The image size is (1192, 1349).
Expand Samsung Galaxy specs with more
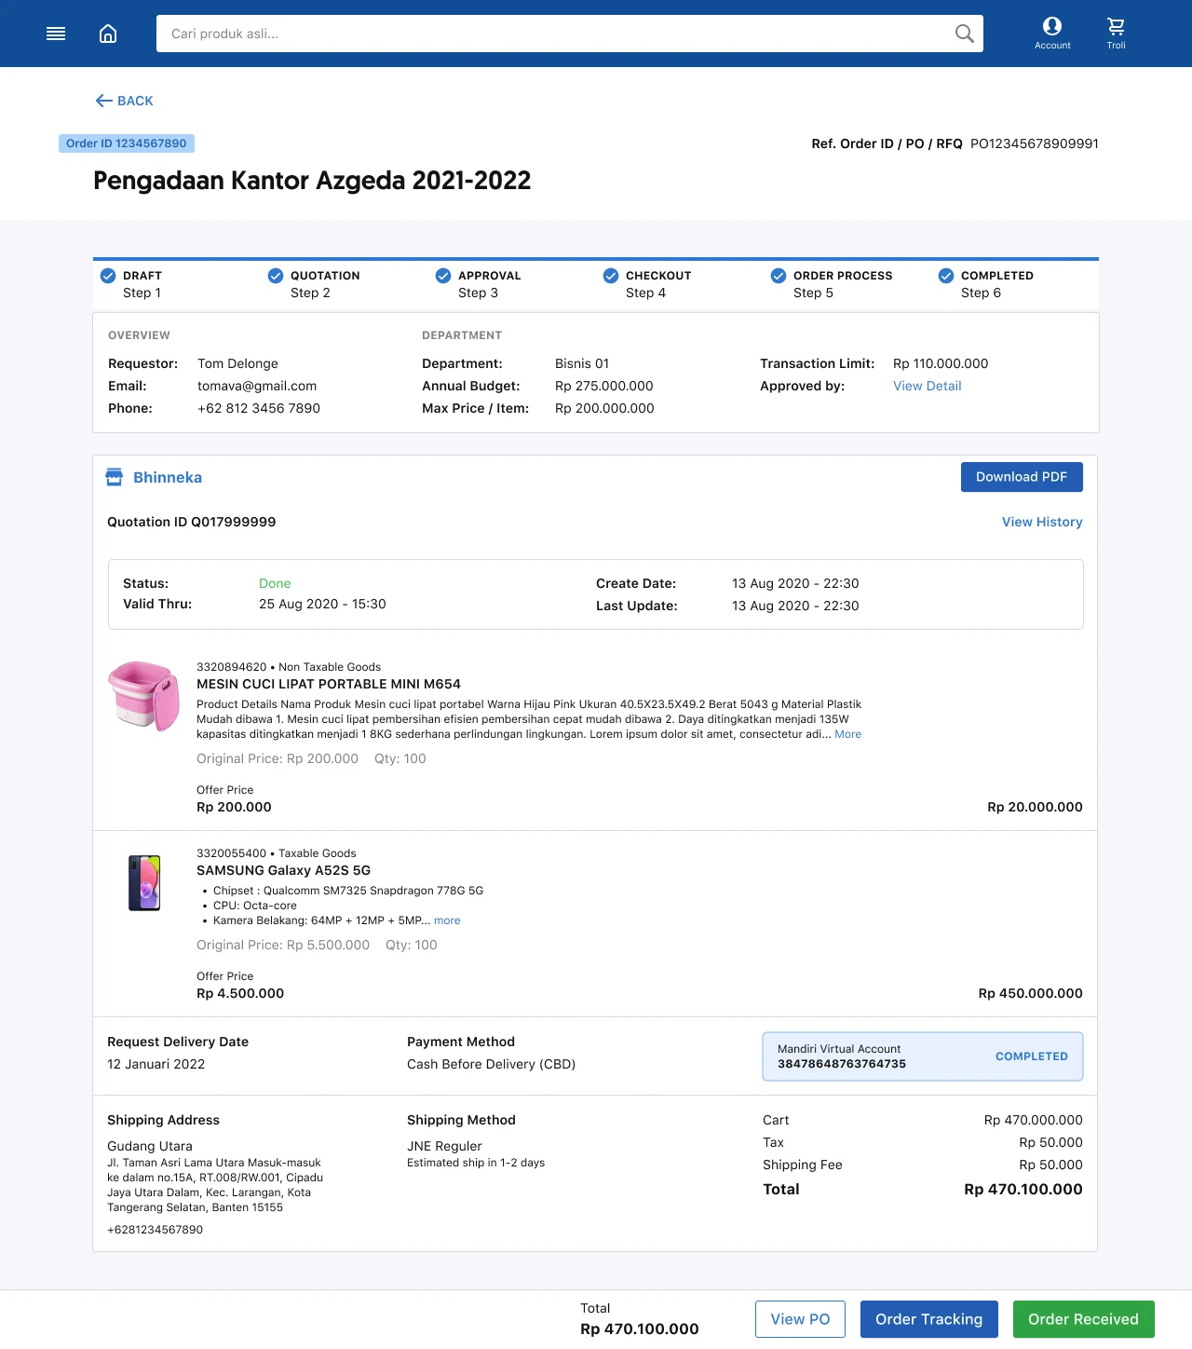point(447,920)
